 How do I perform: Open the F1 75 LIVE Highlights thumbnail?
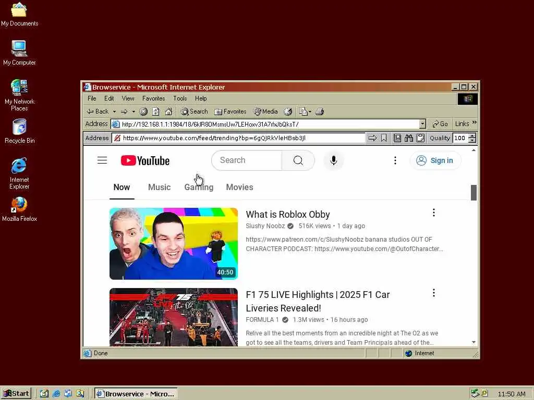[174, 317]
